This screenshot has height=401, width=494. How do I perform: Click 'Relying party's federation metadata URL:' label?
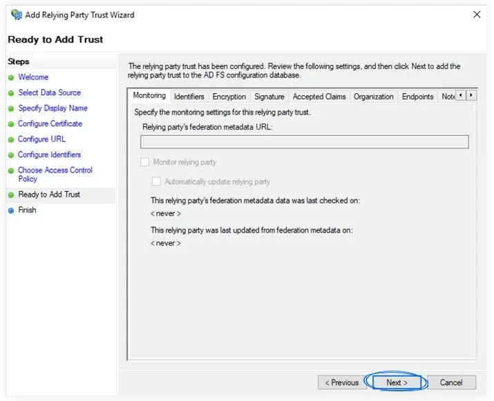[207, 127]
